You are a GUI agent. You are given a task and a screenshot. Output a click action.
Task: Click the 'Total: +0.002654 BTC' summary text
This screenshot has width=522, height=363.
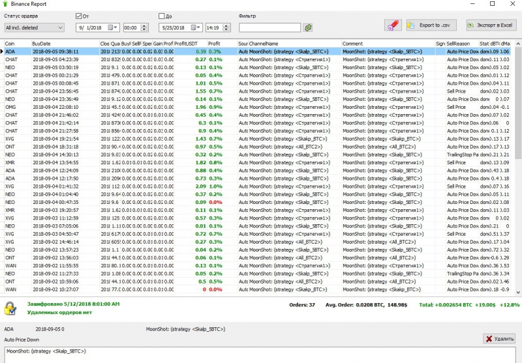(445, 305)
